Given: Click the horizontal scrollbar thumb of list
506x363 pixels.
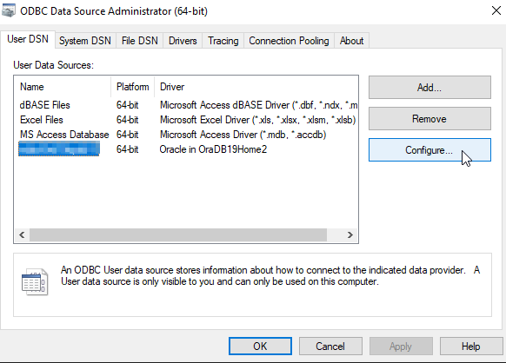Looking at the screenshot, I should coord(178,234).
